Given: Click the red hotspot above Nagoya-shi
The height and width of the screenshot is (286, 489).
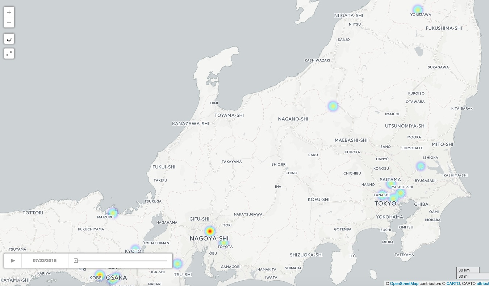Looking at the screenshot, I should (210, 231).
